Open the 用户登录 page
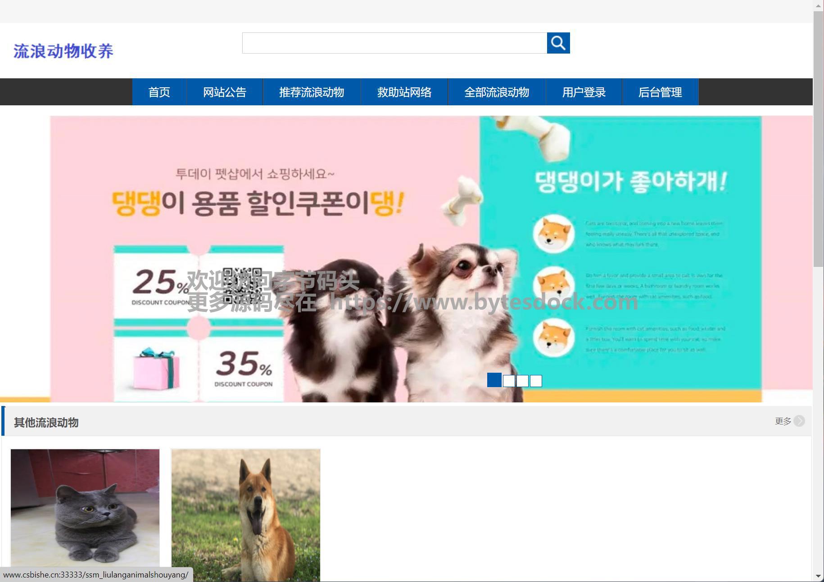 click(x=584, y=92)
